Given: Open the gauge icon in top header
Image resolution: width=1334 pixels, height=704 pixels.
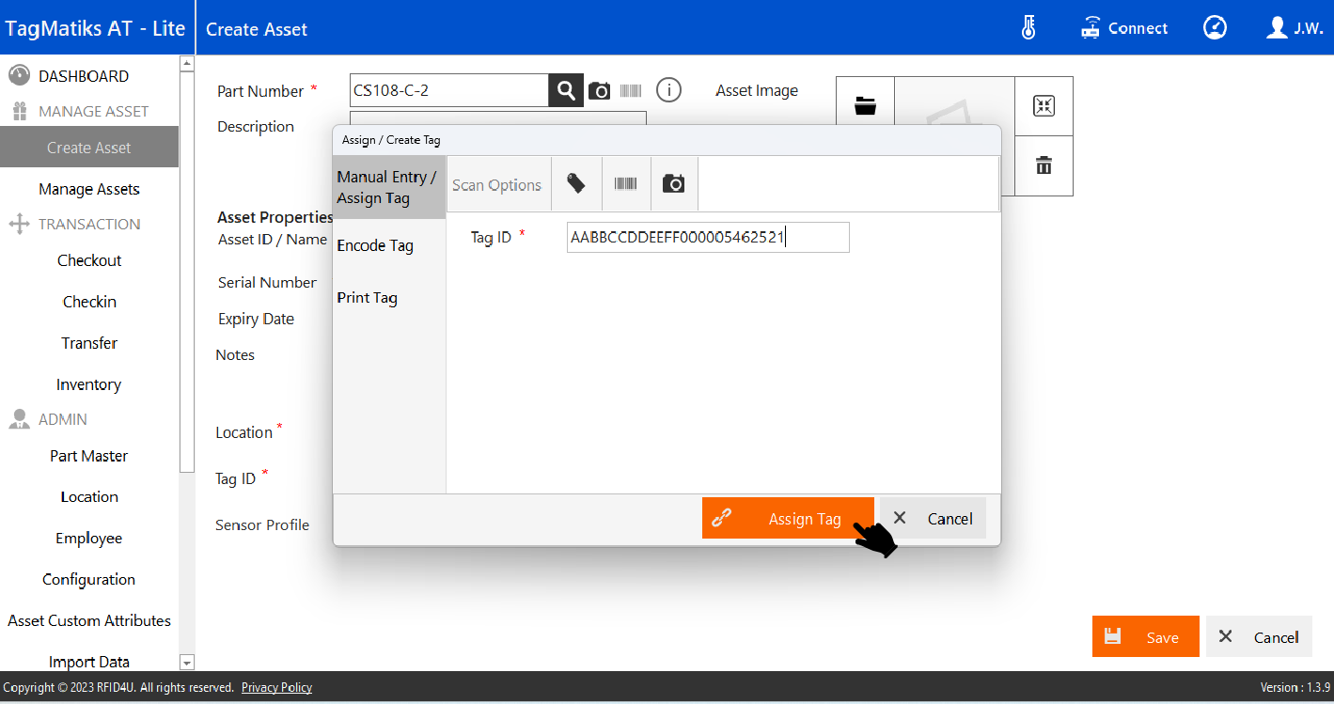Looking at the screenshot, I should point(1215,28).
